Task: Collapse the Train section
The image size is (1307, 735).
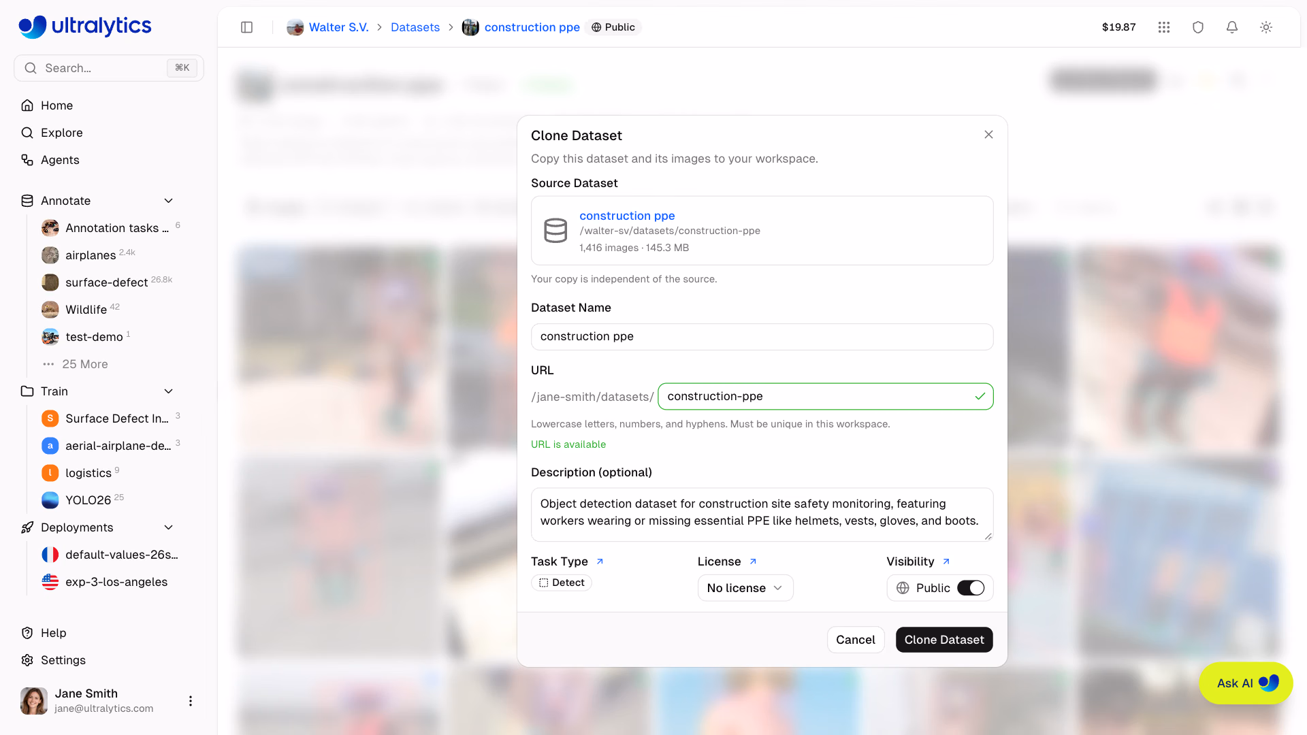Action: (169, 391)
